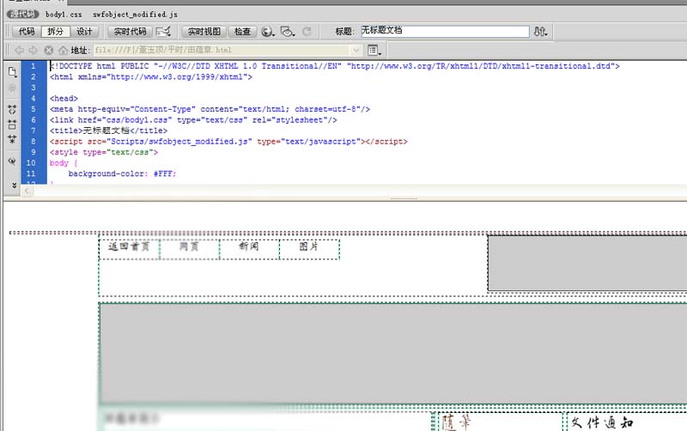The height and width of the screenshot is (431, 687).
Task: Click the stop icon in browser navigation
Action: coord(49,51)
